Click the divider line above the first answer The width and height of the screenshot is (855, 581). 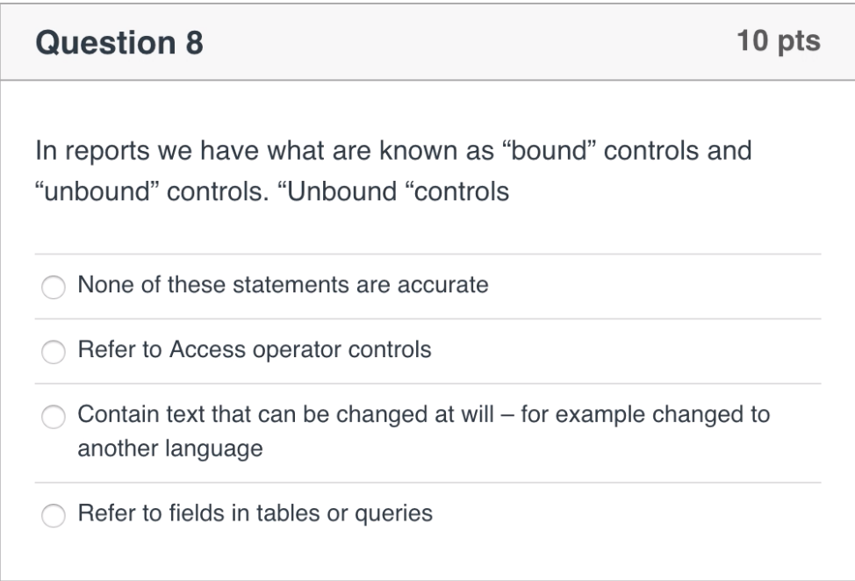(427, 253)
